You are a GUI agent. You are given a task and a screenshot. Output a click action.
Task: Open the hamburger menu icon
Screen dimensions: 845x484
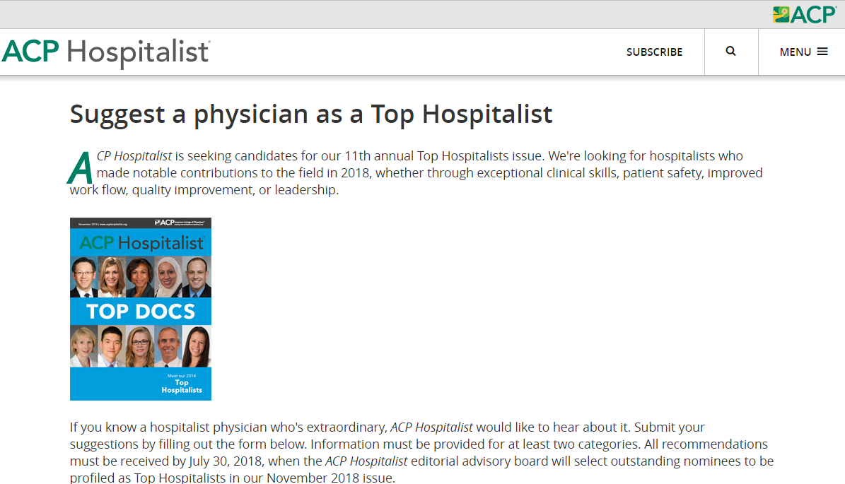[x=822, y=52]
